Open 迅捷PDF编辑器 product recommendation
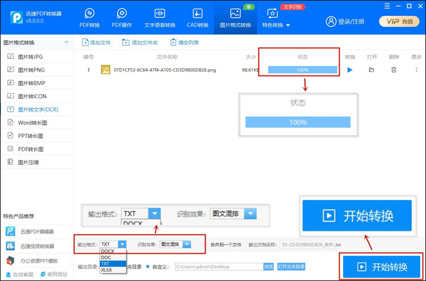Image resolution: width=426 pixels, height=281 pixels. tap(37, 231)
